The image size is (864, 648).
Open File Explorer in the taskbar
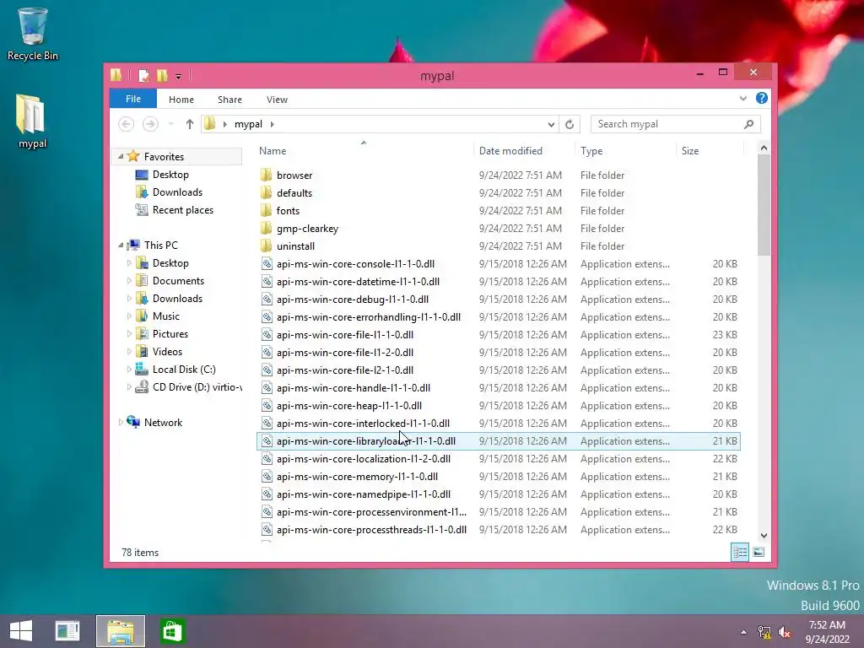121,631
